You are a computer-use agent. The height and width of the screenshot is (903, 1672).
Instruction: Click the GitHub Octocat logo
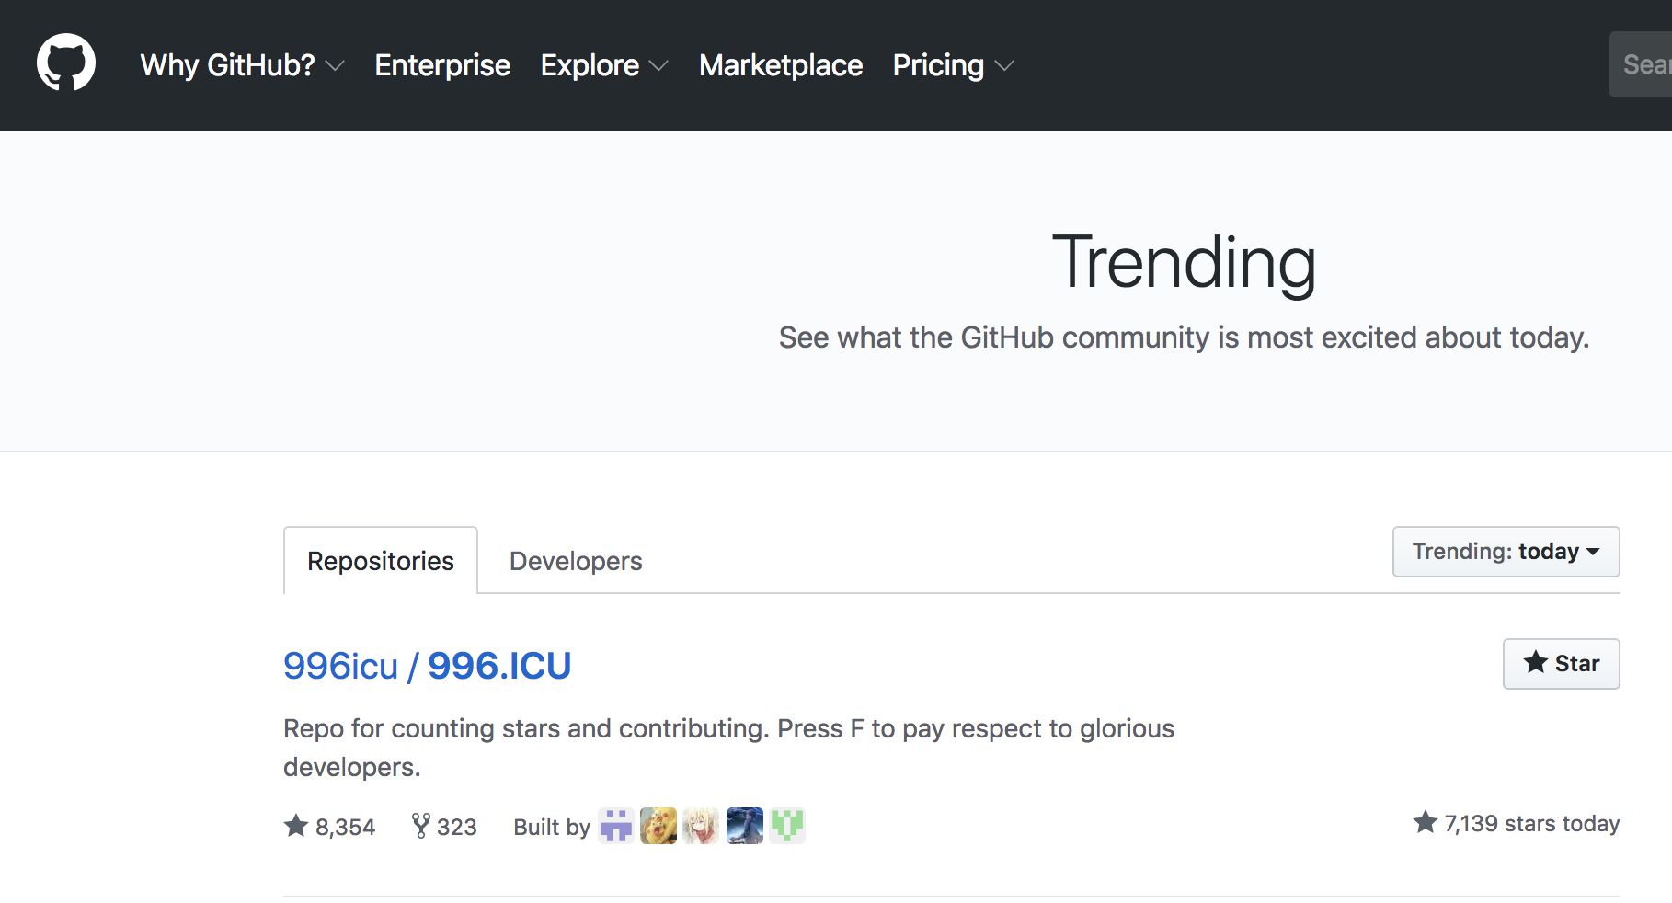[x=65, y=63]
